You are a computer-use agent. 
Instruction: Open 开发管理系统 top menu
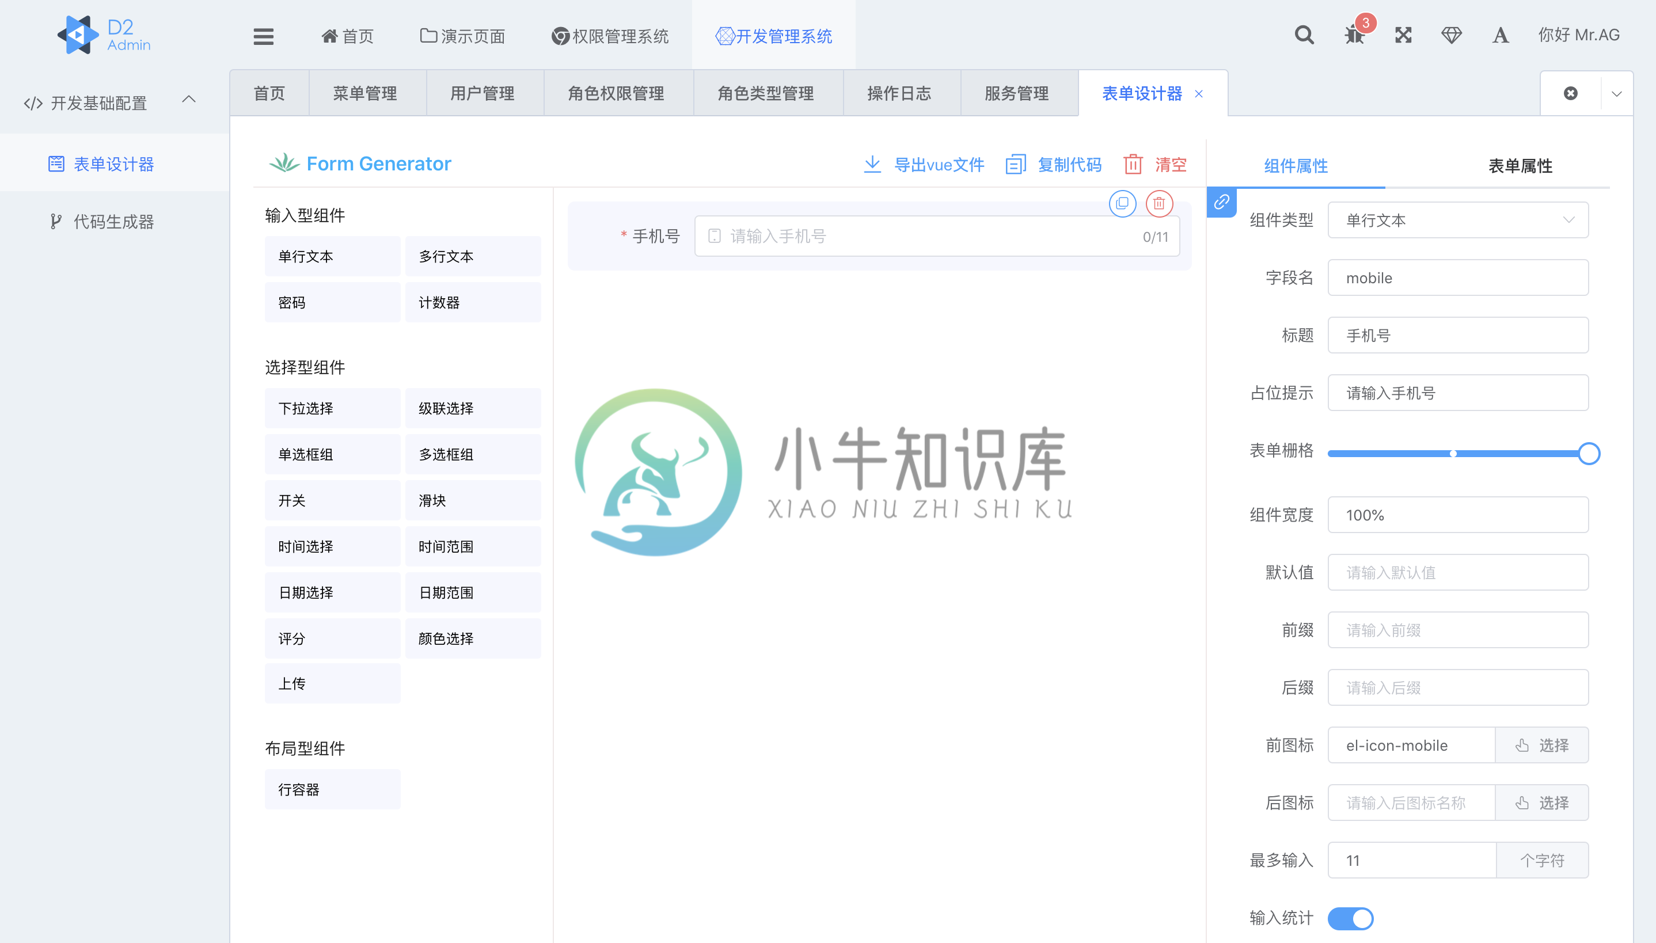pos(774,36)
